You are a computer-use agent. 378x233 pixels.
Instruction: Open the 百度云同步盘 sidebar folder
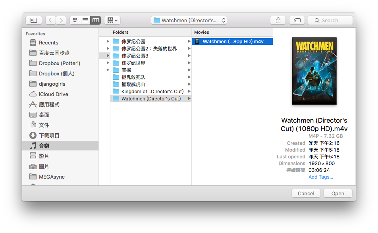pos(60,53)
